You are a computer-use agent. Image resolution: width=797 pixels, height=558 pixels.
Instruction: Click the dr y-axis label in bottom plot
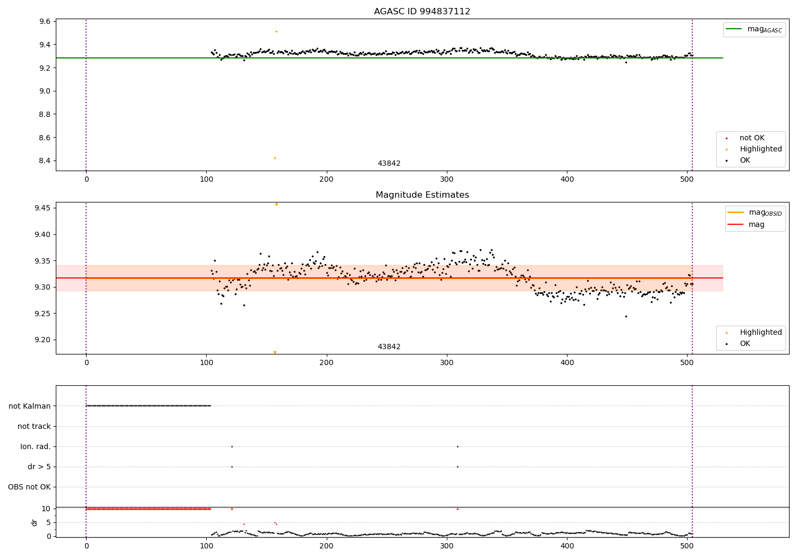[x=35, y=522]
